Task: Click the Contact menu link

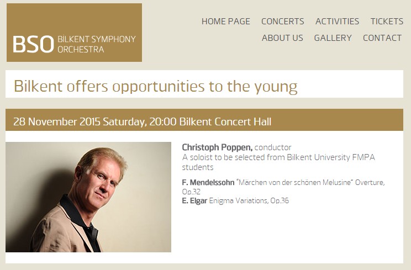Action: pos(382,38)
